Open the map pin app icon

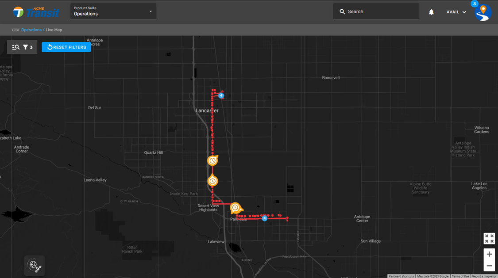pos(483,13)
